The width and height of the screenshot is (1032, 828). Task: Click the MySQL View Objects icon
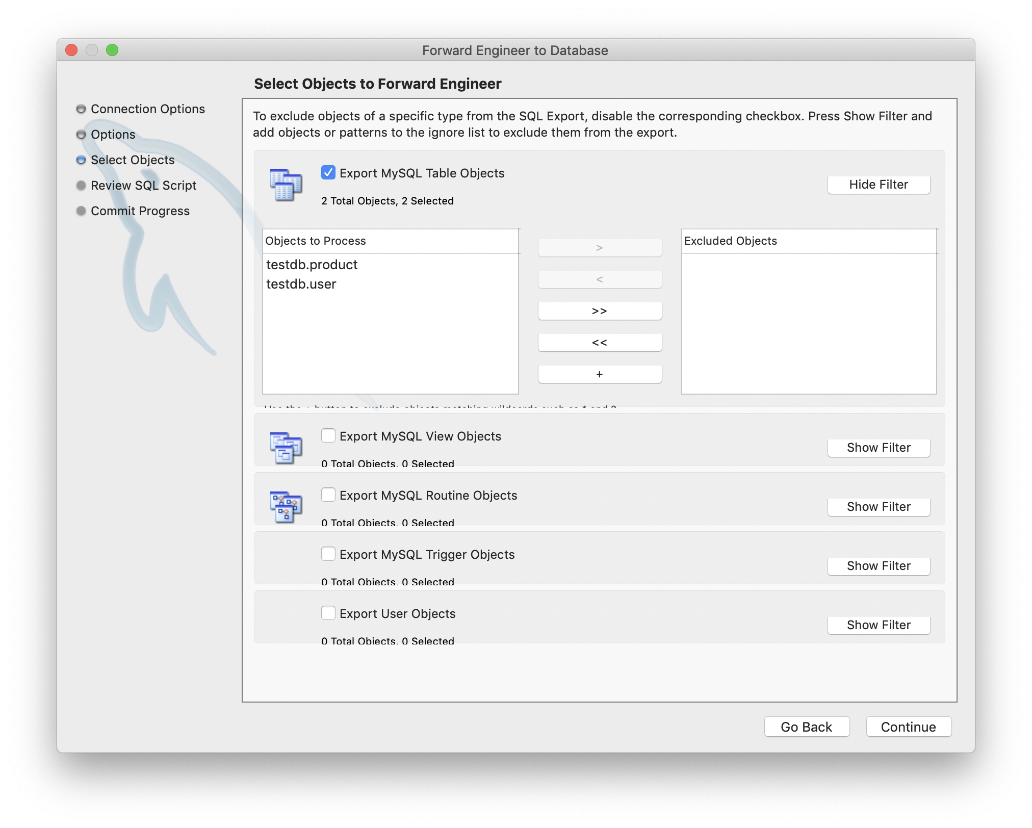click(x=286, y=448)
